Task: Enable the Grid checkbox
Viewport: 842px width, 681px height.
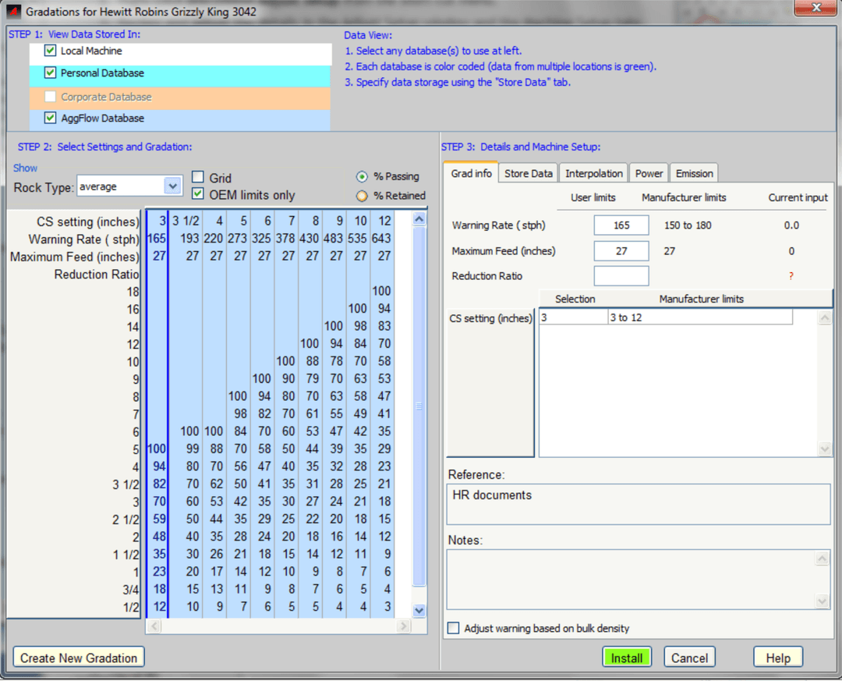Action: click(x=198, y=178)
